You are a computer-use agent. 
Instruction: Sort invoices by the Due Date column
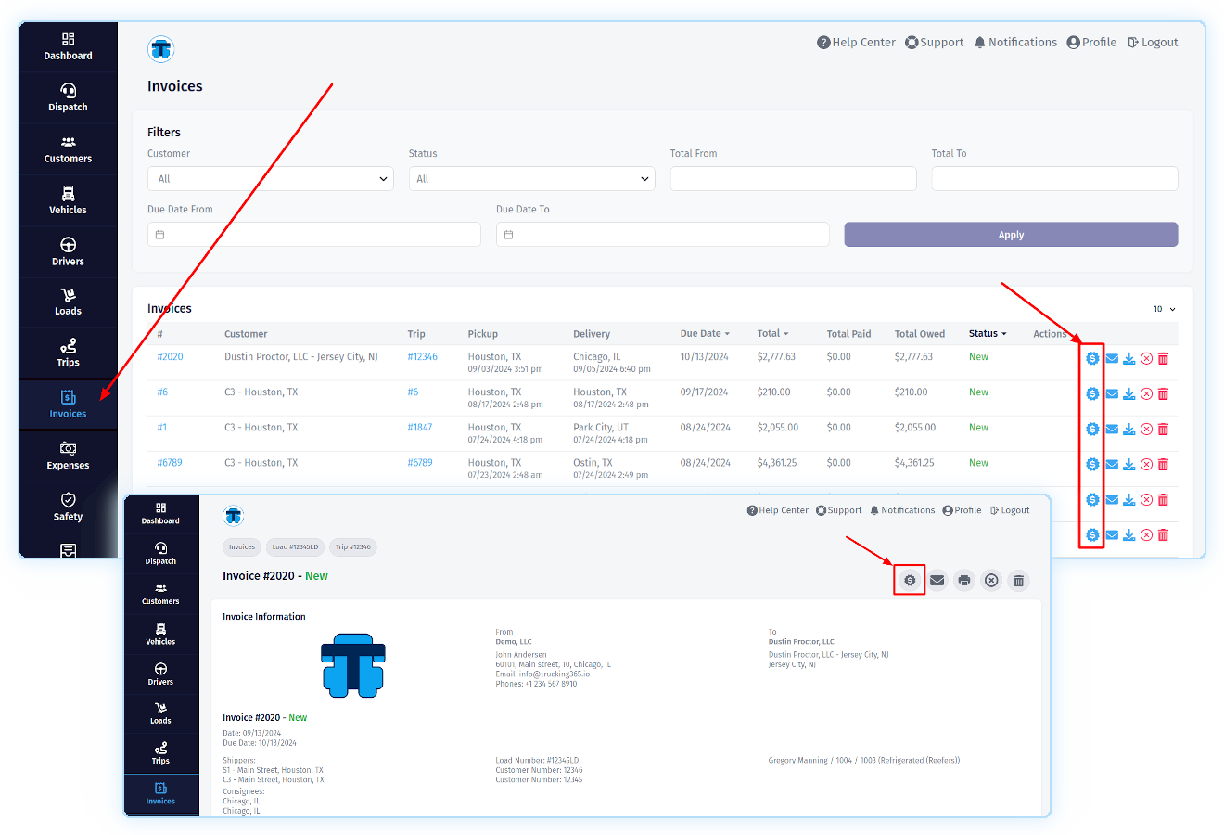704,334
